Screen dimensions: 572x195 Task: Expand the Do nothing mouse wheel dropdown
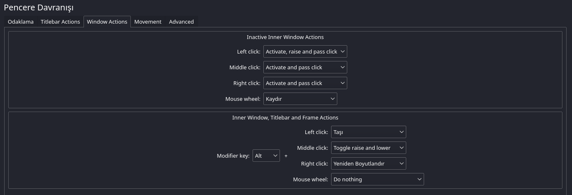(377, 179)
